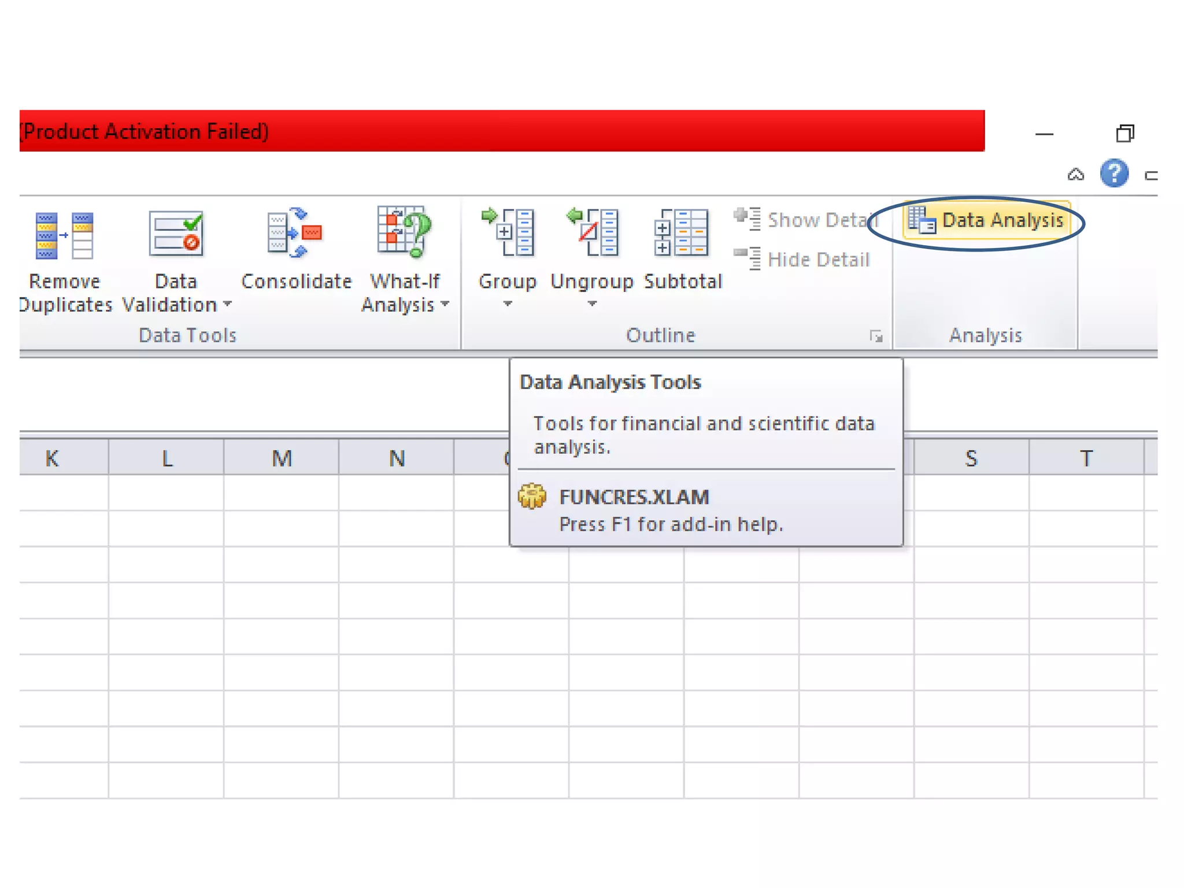This screenshot has width=1184, height=888.
Task: Minimize the ribbon with the caret icon
Action: point(1075,175)
